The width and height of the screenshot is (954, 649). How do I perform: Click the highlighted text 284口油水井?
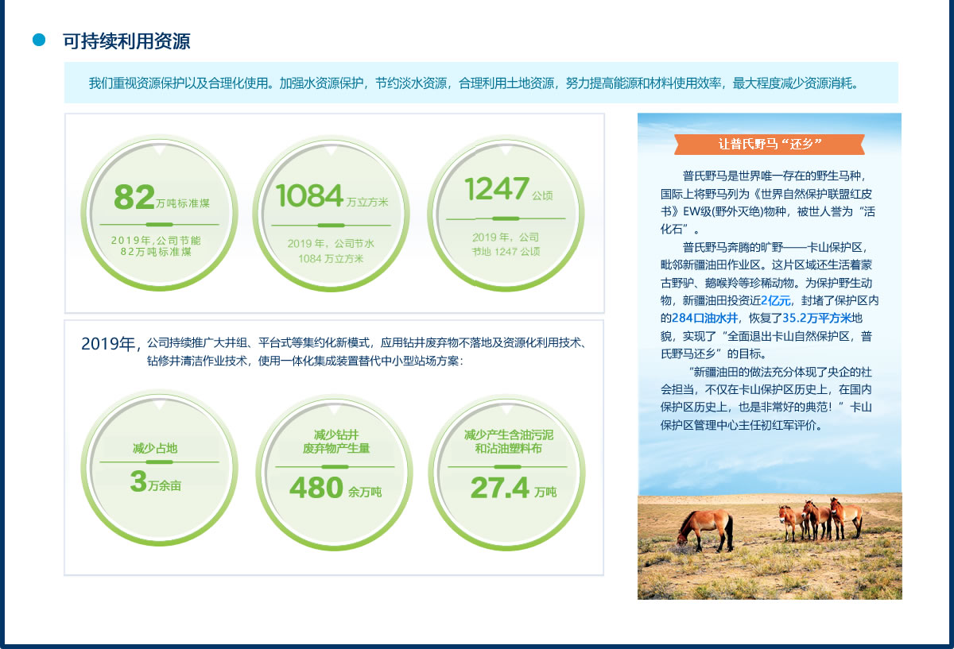(x=706, y=318)
